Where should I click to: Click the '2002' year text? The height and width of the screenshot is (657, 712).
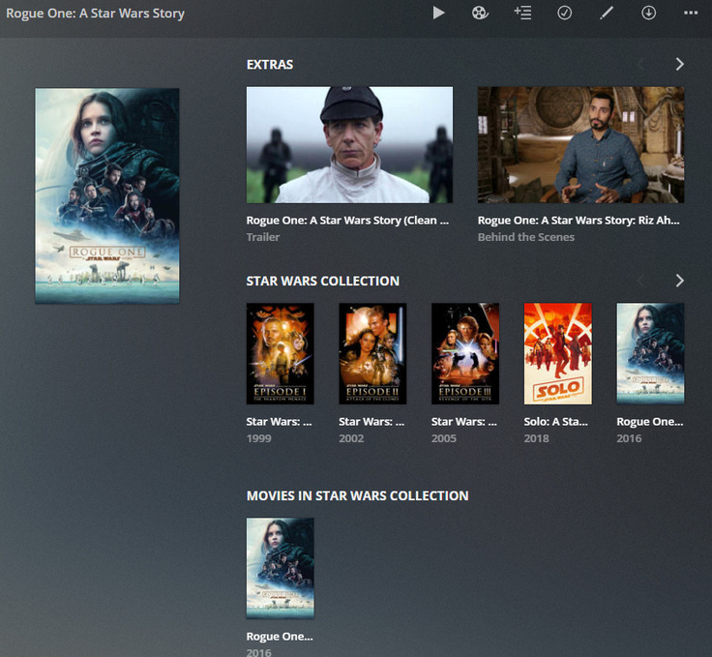(x=351, y=438)
